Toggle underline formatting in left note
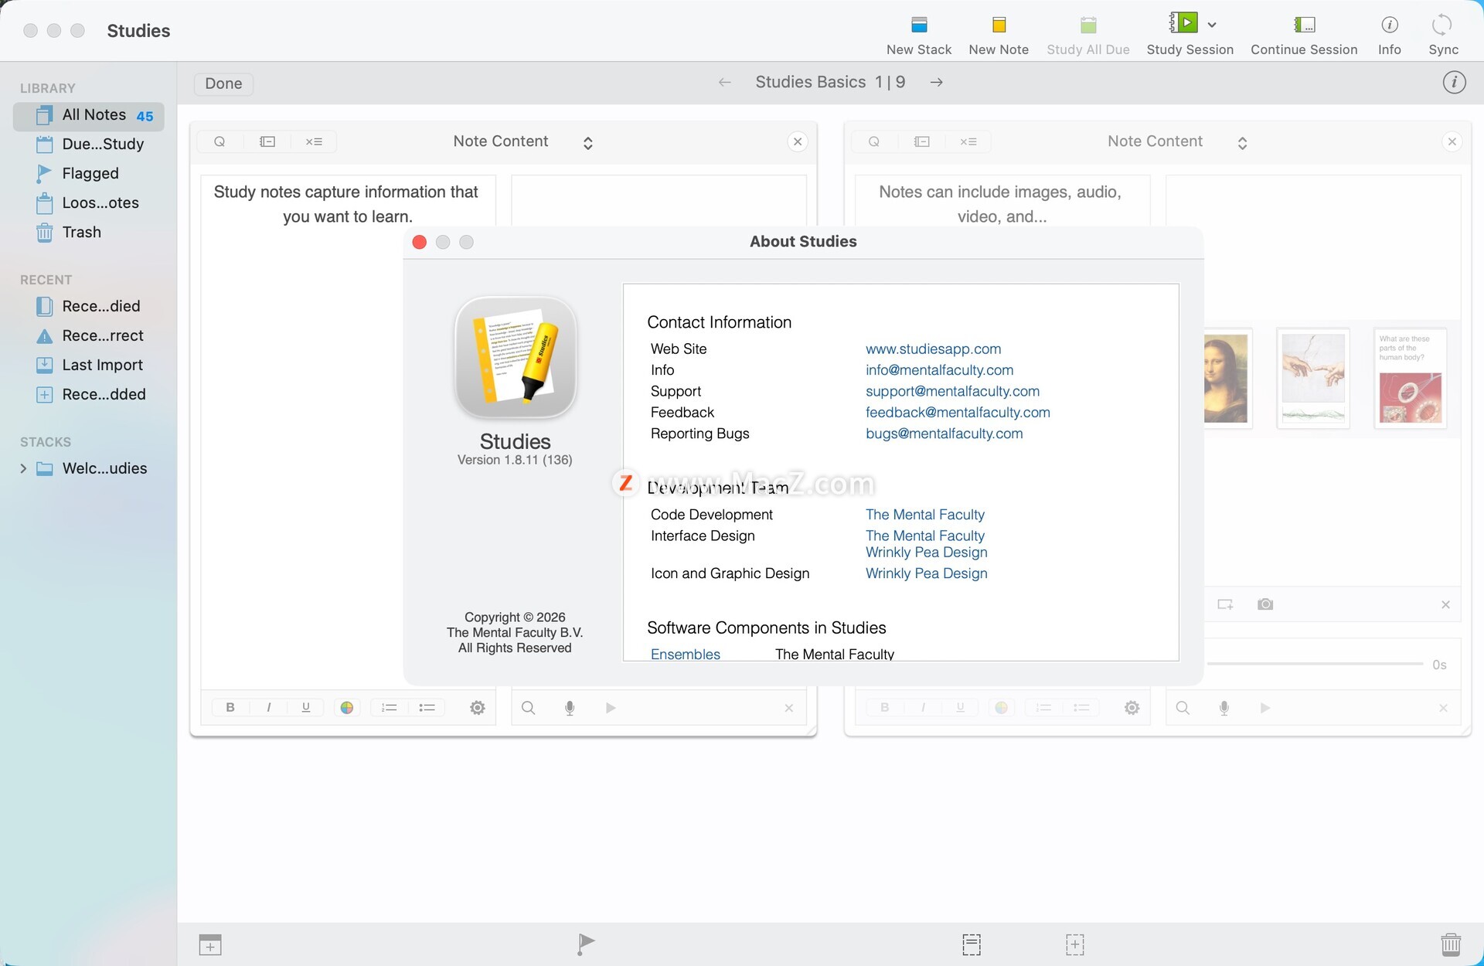Viewport: 1484px width, 966px height. (306, 707)
